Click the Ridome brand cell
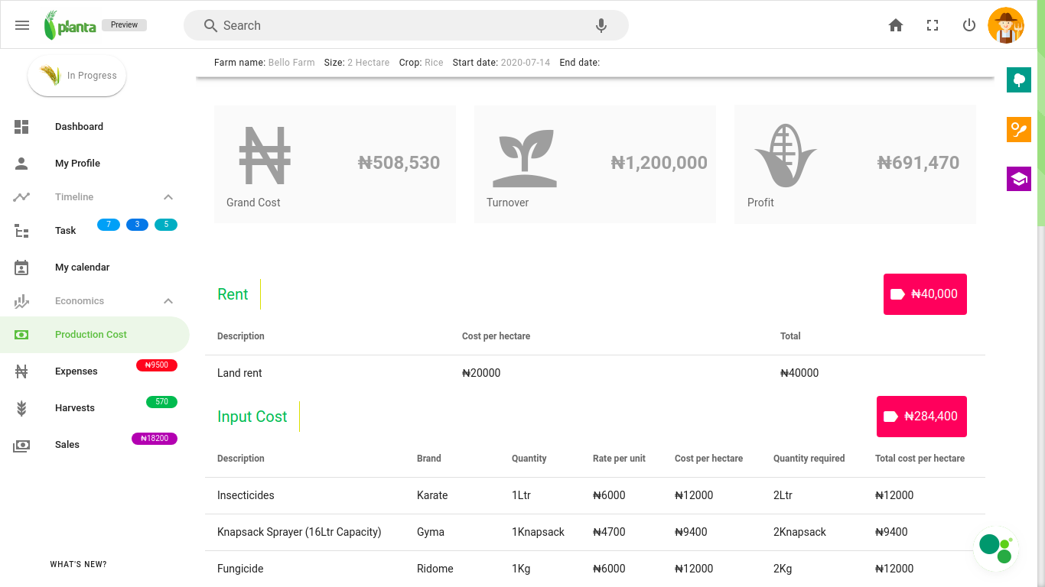The width and height of the screenshot is (1045, 587). click(x=435, y=569)
